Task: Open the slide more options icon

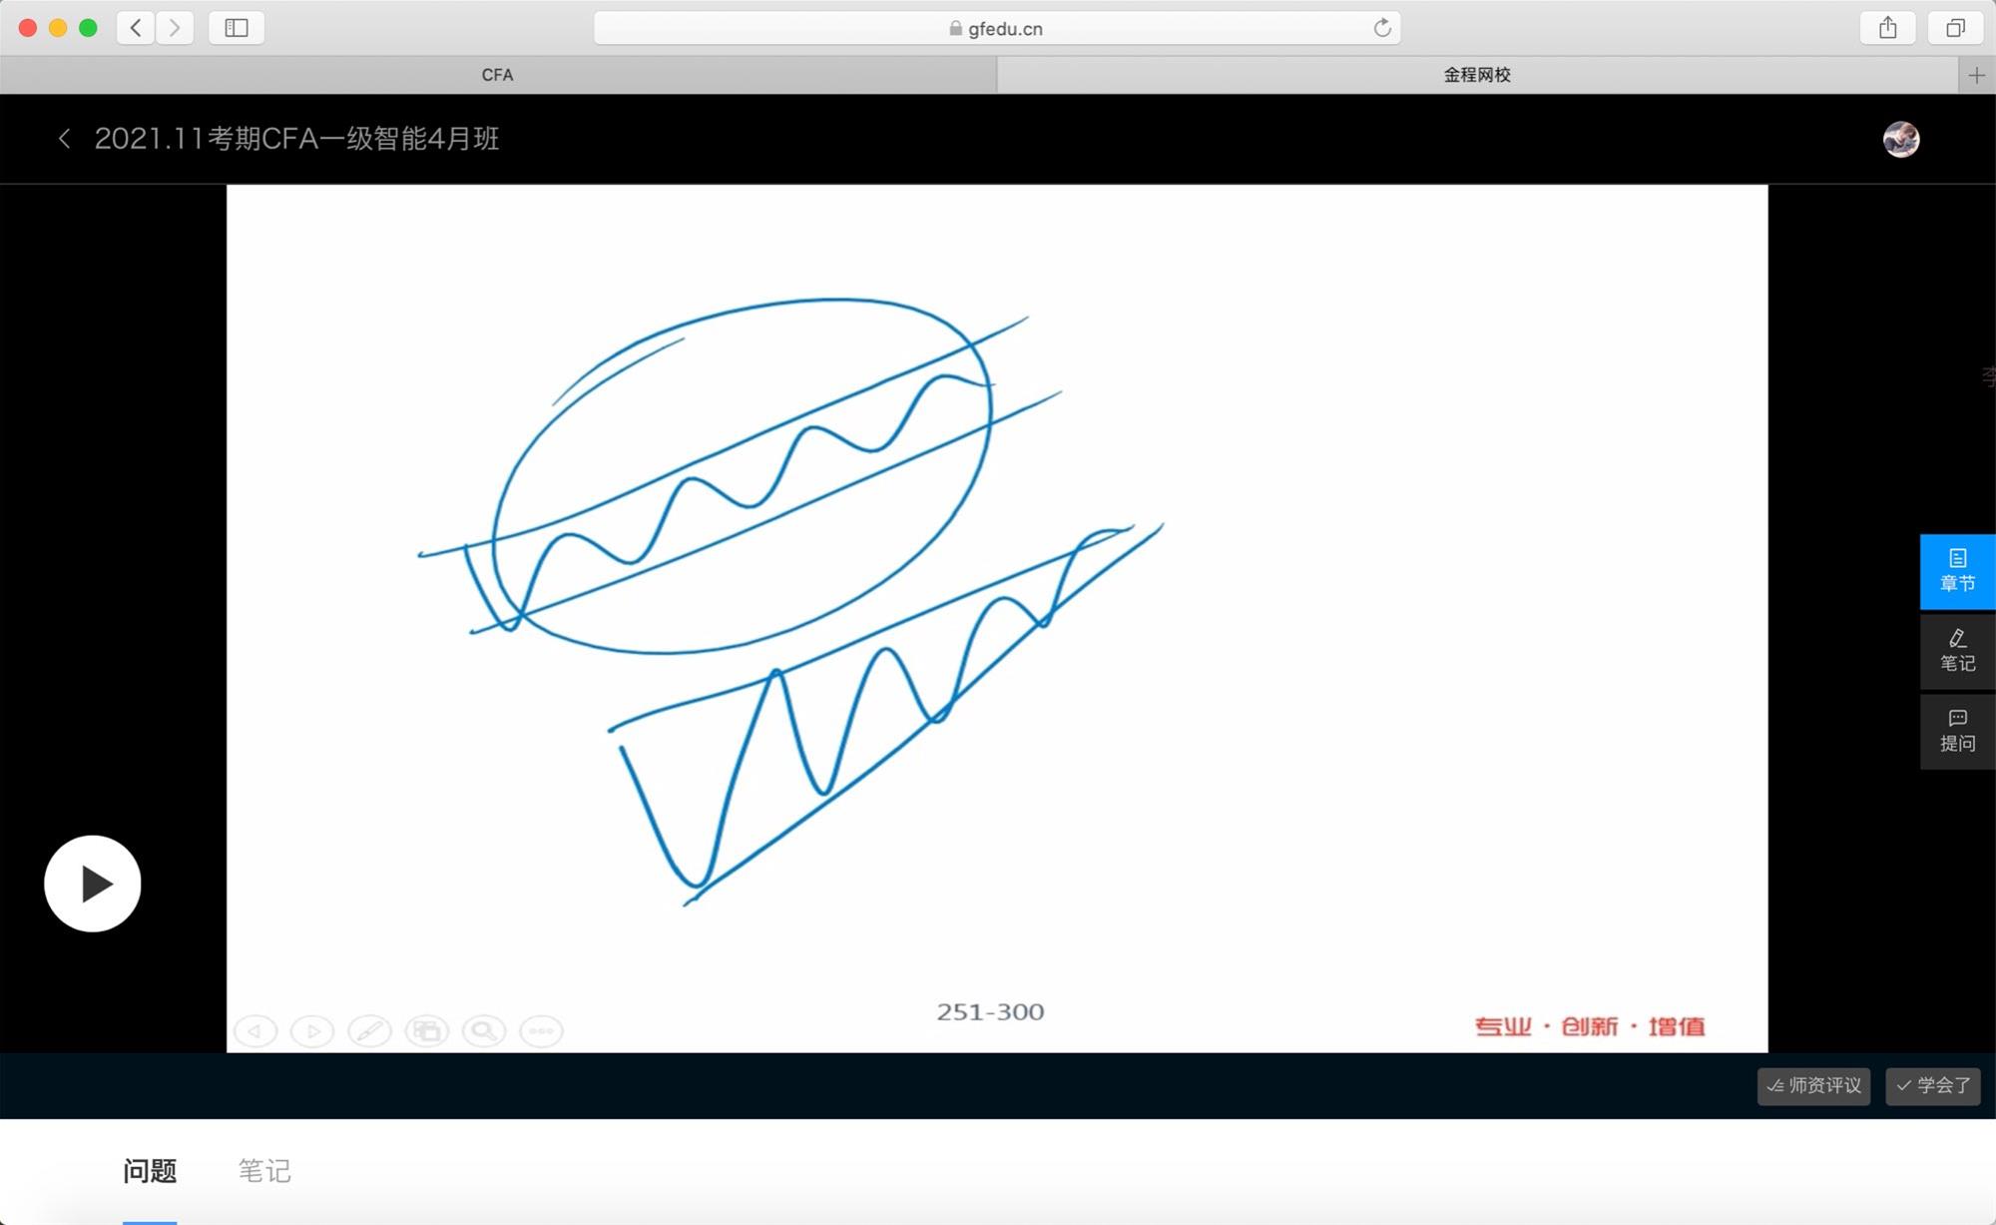Action: (x=542, y=1030)
